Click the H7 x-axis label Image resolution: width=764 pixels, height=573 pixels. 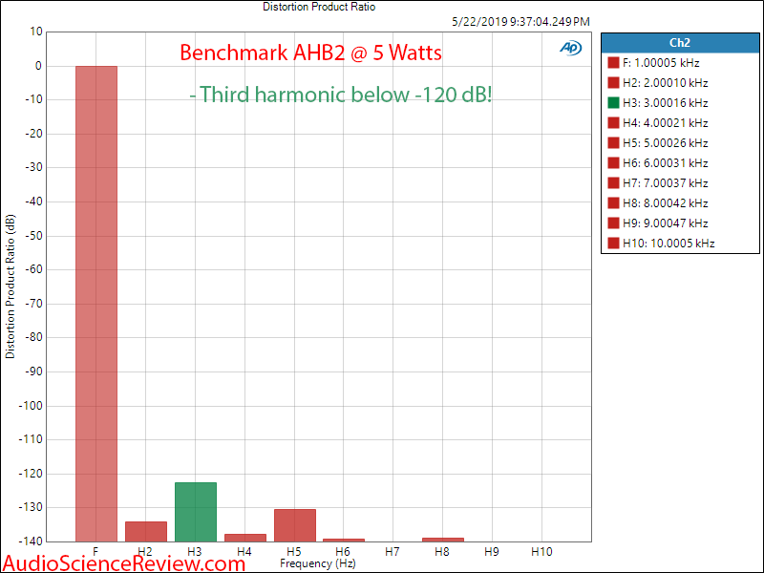[x=393, y=552]
